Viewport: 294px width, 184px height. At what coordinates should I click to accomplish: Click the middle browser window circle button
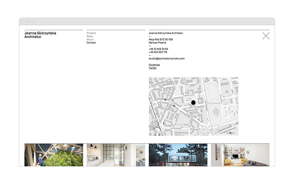click(x=28, y=21)
